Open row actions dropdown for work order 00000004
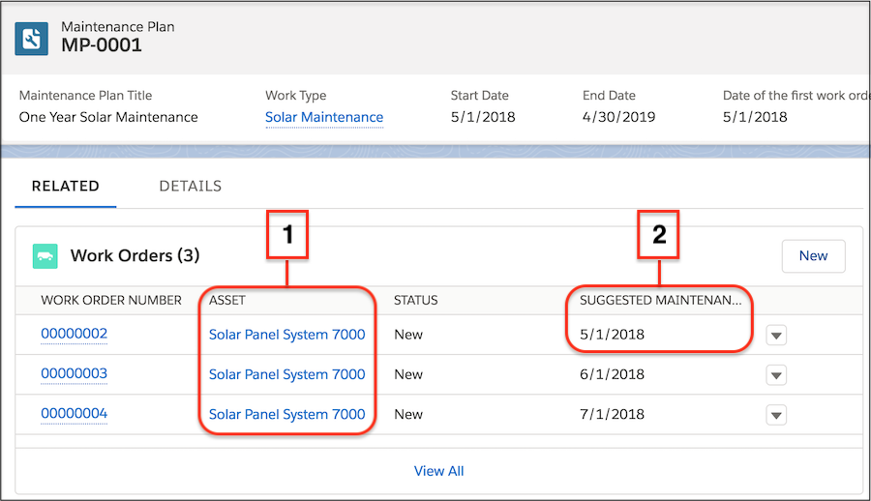 (x=776, y=415)
